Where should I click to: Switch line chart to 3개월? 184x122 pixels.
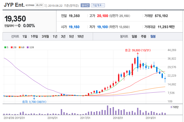tap(45, 37)
